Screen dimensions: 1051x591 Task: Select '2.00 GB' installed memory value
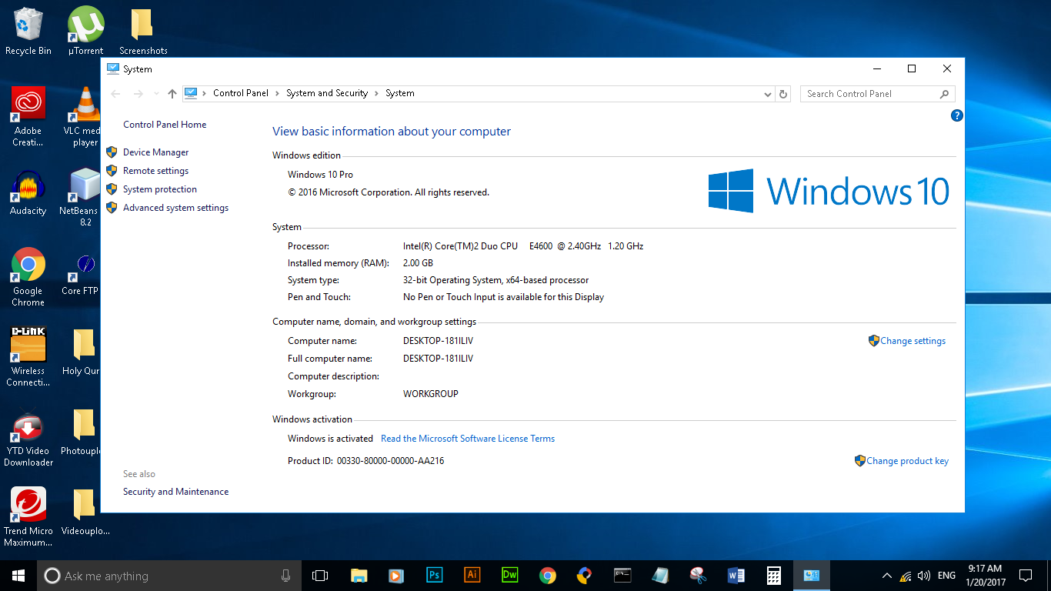418,263
